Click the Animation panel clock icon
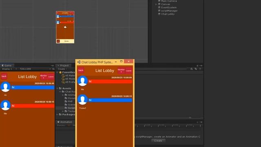261x147 pixels. [x=58, y=122]
